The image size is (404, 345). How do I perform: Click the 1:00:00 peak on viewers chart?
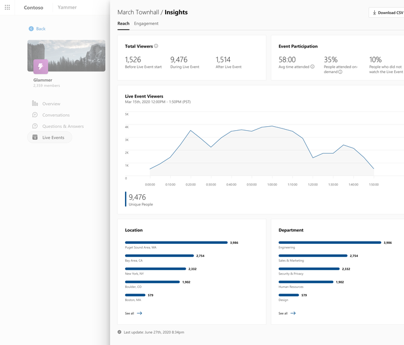(x=272, y=126)
